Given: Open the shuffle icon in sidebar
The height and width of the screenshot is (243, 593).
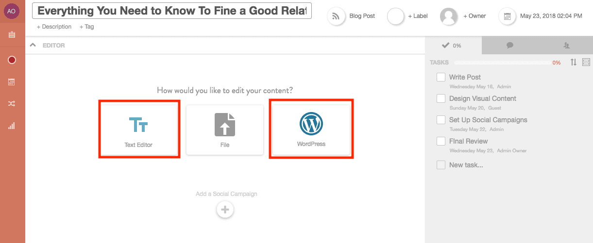Looking at the screenshot, I should coord(12,104).
